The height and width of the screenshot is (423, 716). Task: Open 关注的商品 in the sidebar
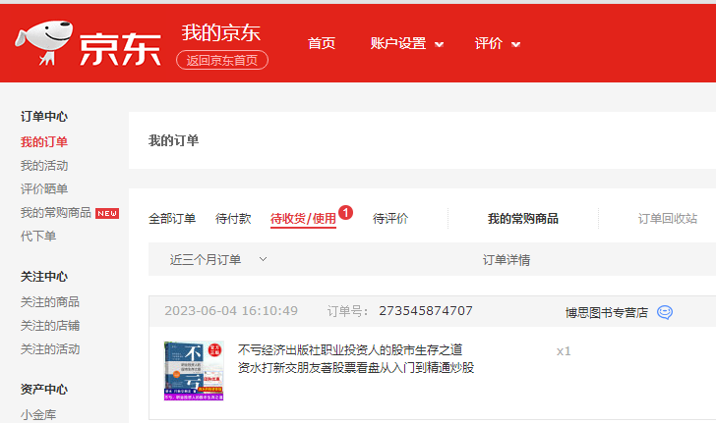pyautogui.click(x=50, y=301)
